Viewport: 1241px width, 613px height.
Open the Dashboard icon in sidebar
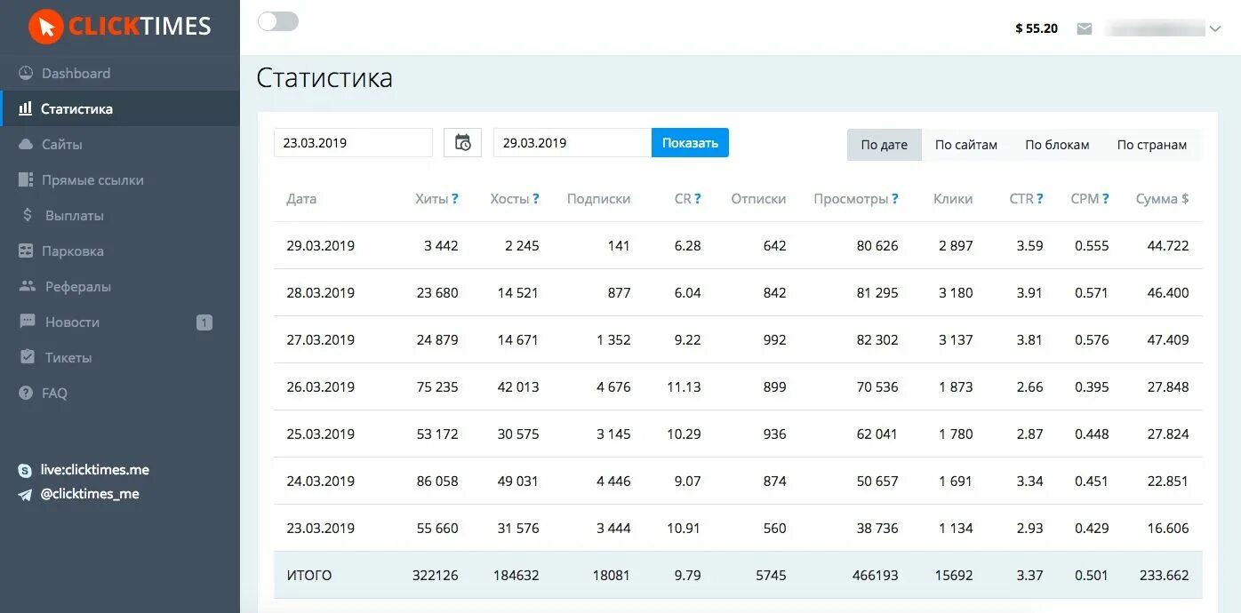[26, 74]
